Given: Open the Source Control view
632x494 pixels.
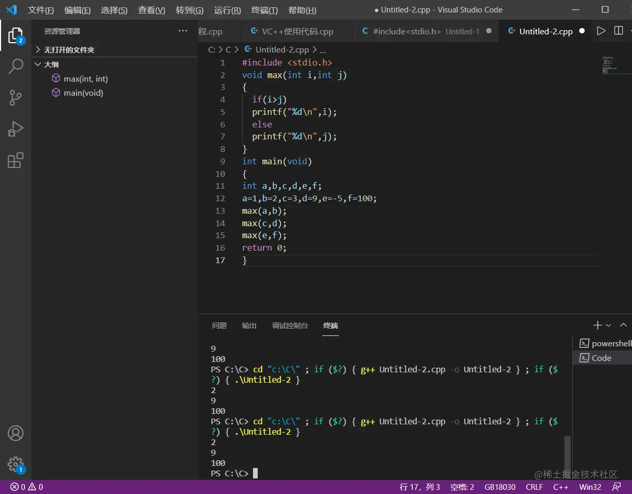Looking at the screenshot, I should 16,97.
